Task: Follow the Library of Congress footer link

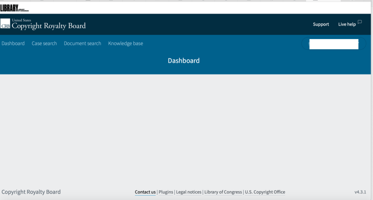Action: 223,192
